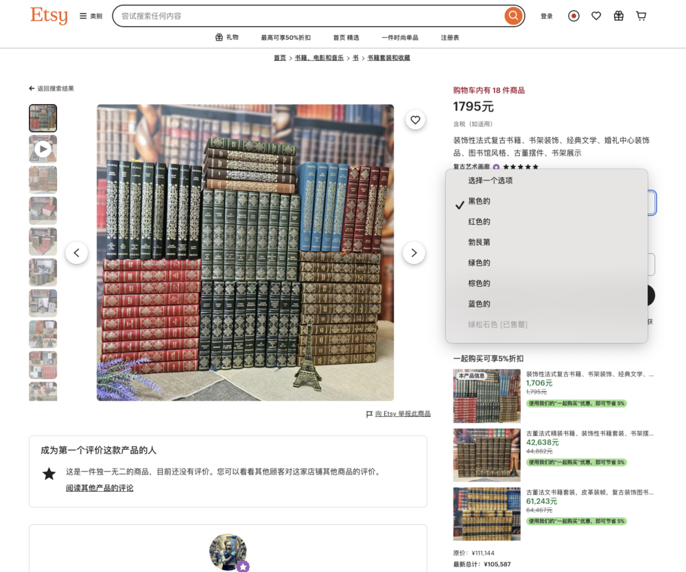This screenshot has width=686, height=572.
Task: Open the 类别 categories menu
Action: point(91,16)
